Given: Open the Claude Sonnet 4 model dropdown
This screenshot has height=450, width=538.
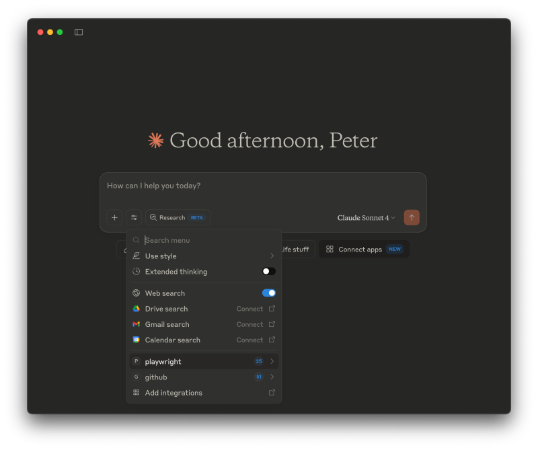Looking at the screenshot, I should [366, 218].
